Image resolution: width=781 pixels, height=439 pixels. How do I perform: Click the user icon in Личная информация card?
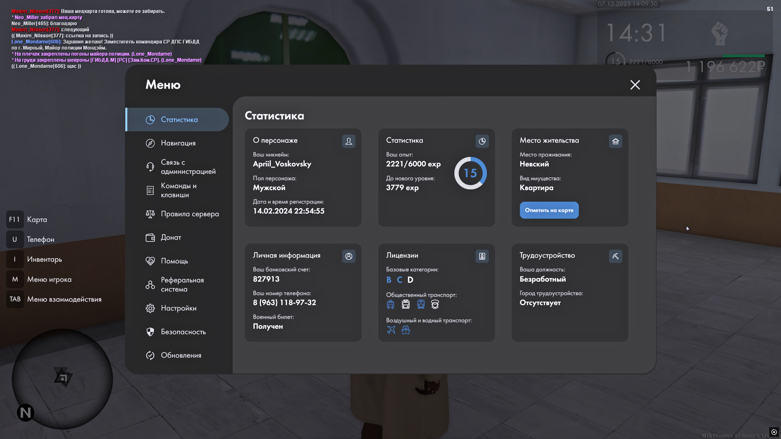(x=349, y=256)
